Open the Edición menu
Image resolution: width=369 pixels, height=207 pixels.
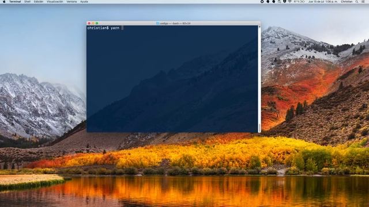tap(39, 2)
